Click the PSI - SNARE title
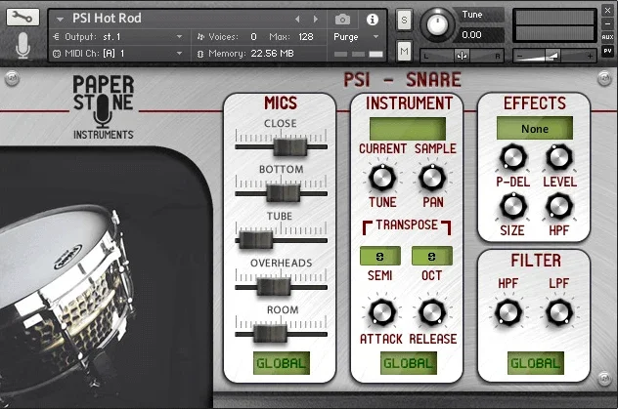The image size is (618, 409). coord(402,79)
